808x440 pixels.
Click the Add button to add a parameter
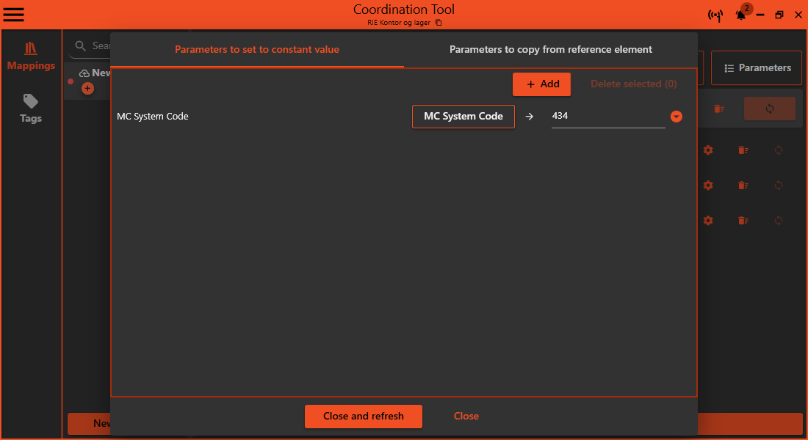(541, 84)
